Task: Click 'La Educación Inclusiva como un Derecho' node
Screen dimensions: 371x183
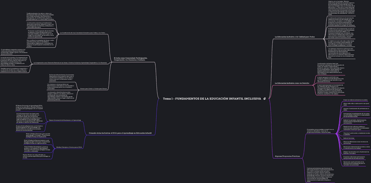Action: (x=292, y=83)
